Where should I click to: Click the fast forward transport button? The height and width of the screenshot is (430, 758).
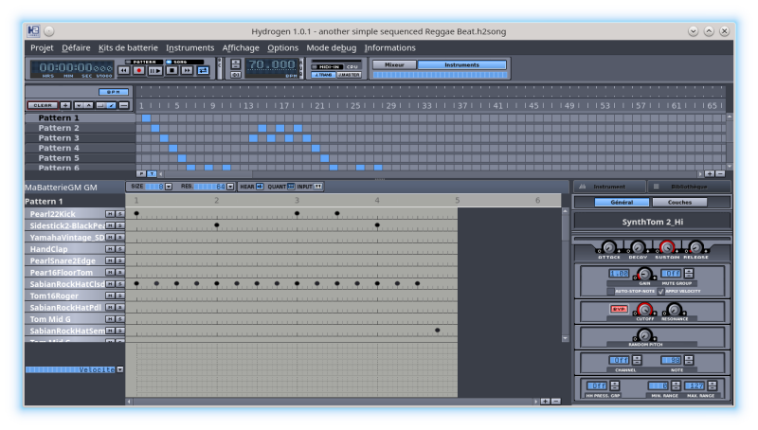187,71
